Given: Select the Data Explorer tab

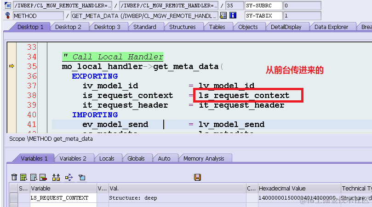Looking at the screenshot, I should (x=331, y=27).
